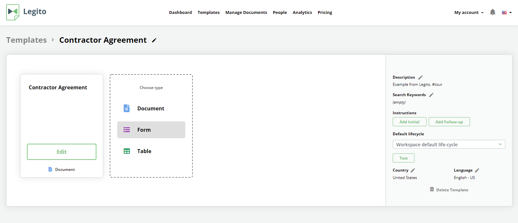Click the 'Document' label under Edit
Image resolution: width=518 pixels, height=223 pixels.
point(65,170)
